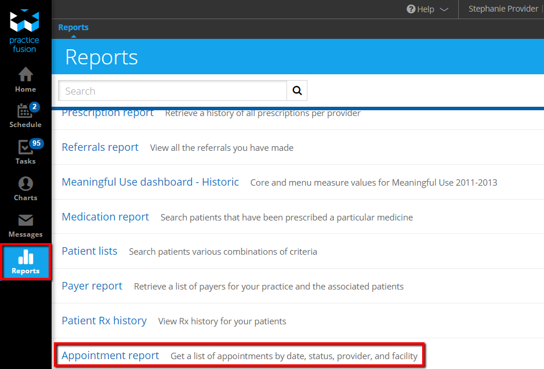Open Patient lists report

[x=89, y=251]
